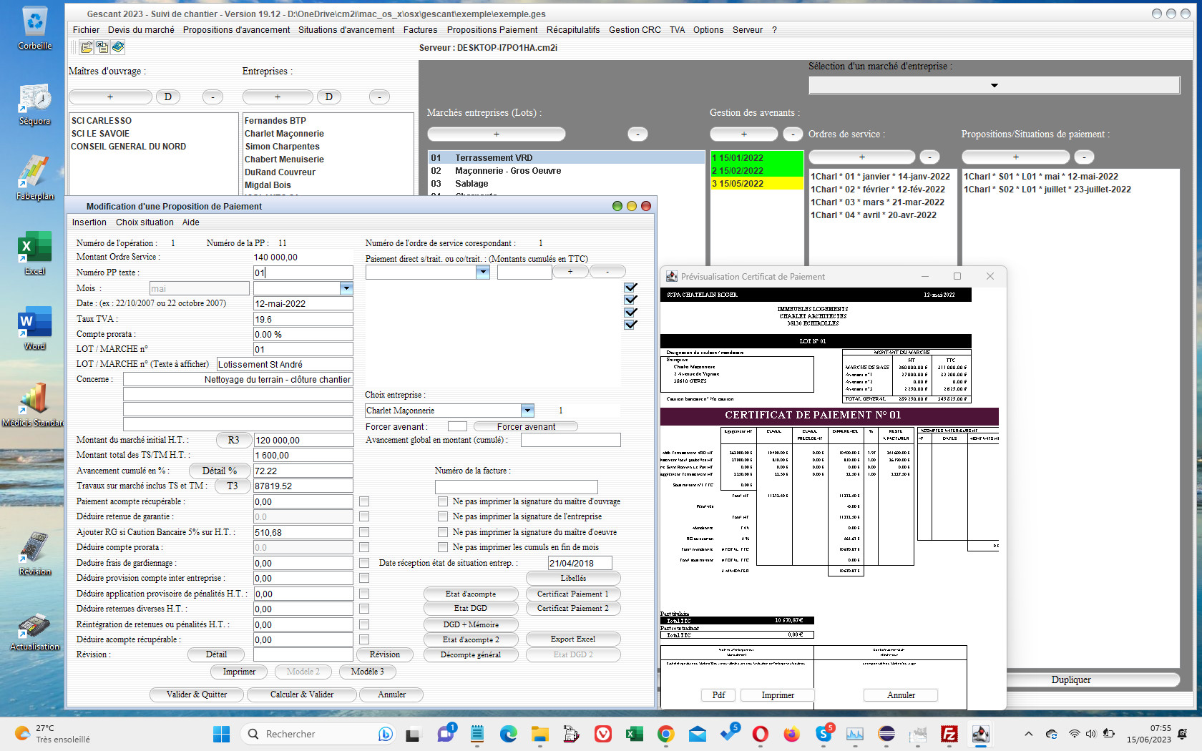Viewport: 1202px width, 751px height.
Task: Tick checkbox beside Paiement acompte récupérable
Action: coord(364,501)
